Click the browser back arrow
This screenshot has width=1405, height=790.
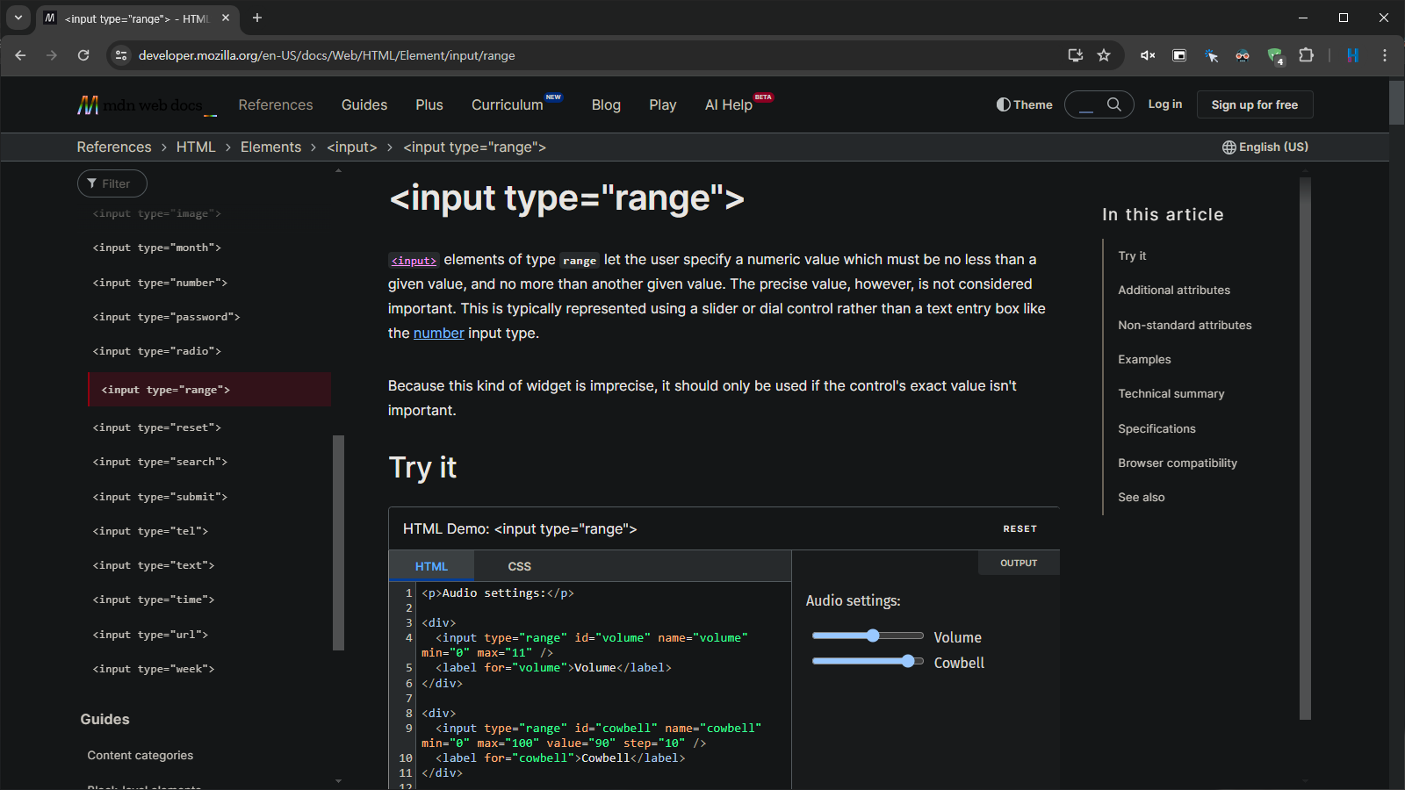click(x=20, y=55)
